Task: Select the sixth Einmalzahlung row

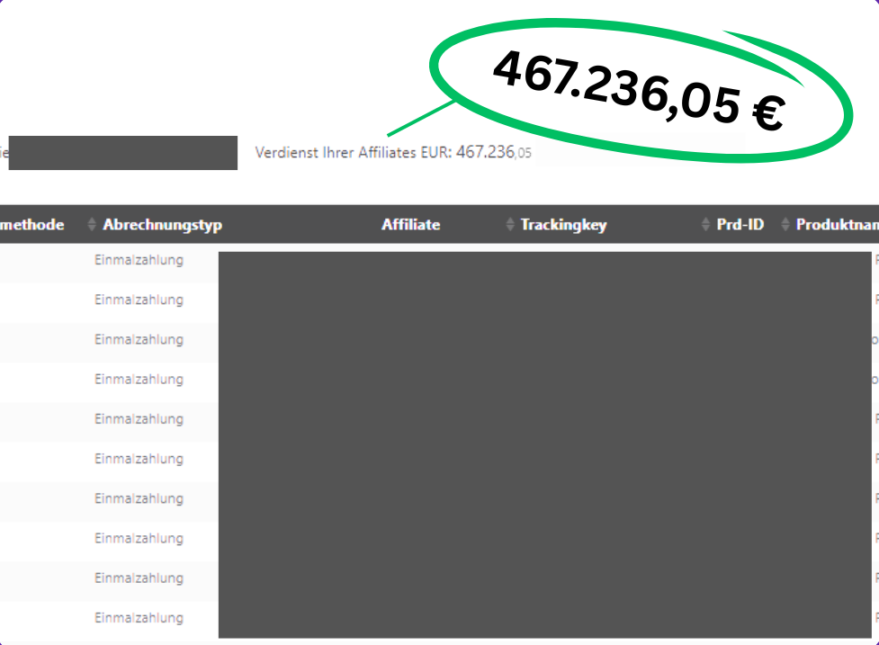Action: coord(139,459)
